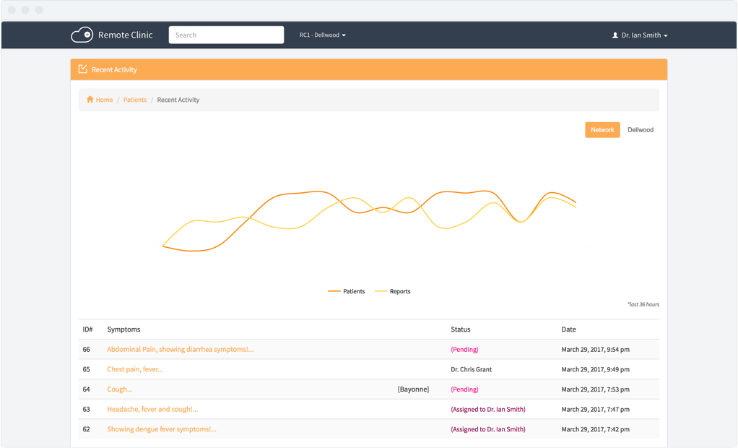Toggle Patients series in chart legend
The image size is (738, 448).
[347, 291]
